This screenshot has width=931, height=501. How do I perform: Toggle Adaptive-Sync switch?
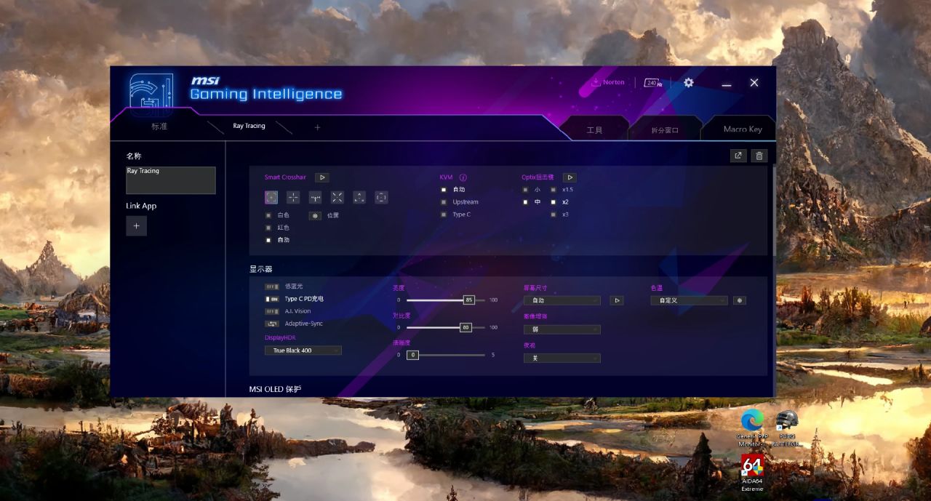pos(272,324)
